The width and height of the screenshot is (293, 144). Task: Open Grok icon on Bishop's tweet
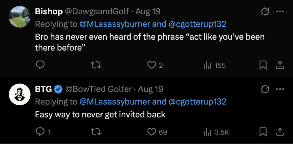pyautogui.click(x=265, y=12)
